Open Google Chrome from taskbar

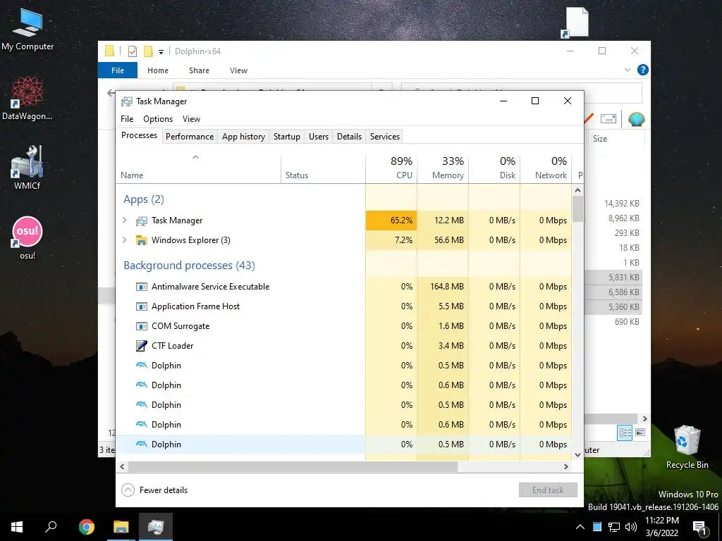[x=86, y=527]
